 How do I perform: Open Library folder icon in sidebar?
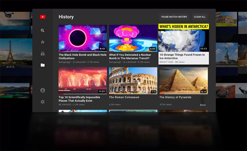point(43,65)
